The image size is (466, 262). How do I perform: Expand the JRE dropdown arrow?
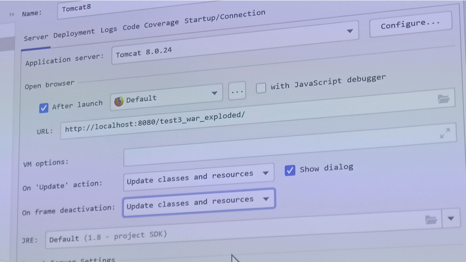[450, 219]
